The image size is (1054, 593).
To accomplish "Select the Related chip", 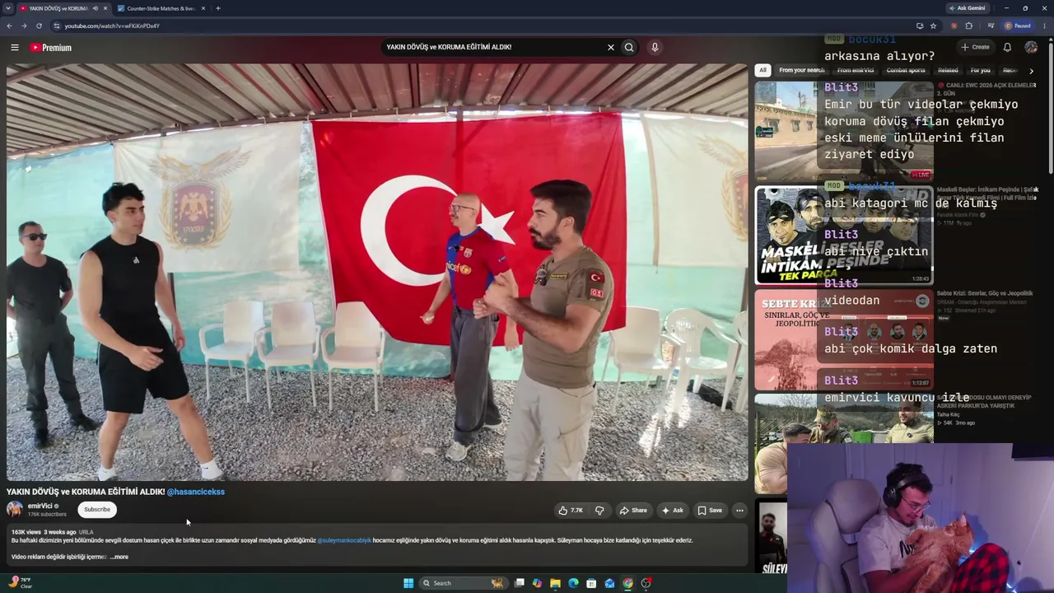I will [948, 71].
